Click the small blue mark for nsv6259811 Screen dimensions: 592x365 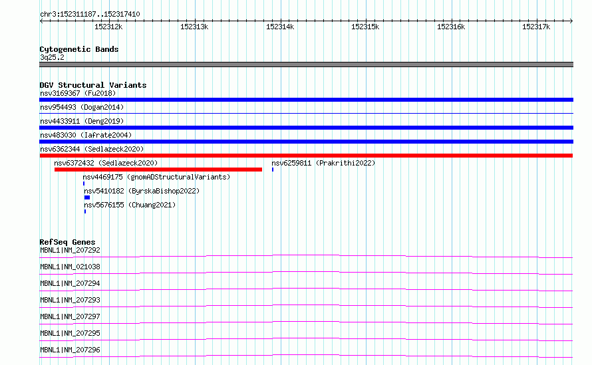273,170
